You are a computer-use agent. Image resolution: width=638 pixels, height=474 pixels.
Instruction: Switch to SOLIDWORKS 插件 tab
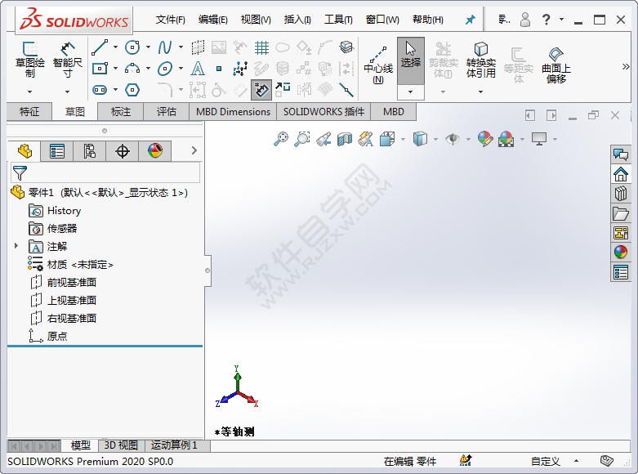coord(323,112)
